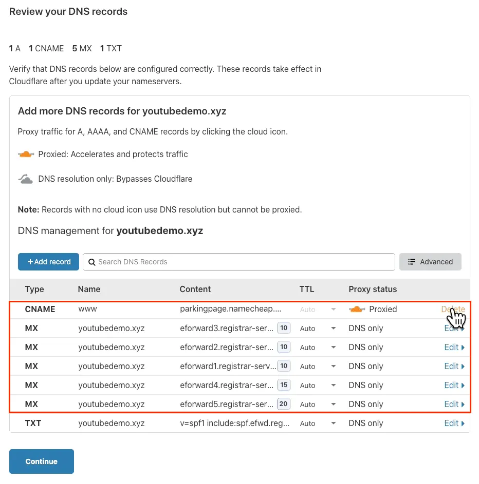This screenshot has width=479, height=484.
Task: Click the TXT type cell
Action: click(33, 423)
